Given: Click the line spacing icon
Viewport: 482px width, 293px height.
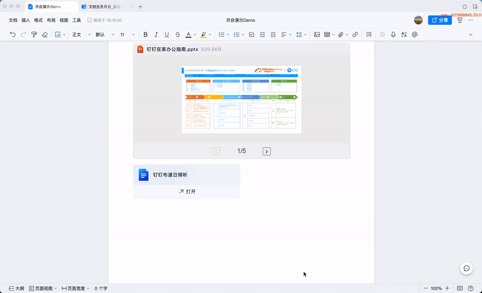Looking at the screenshot, I should 299,34.
